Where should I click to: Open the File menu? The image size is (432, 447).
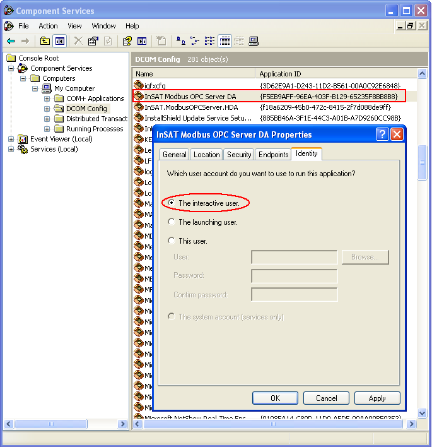pos(23,26)
